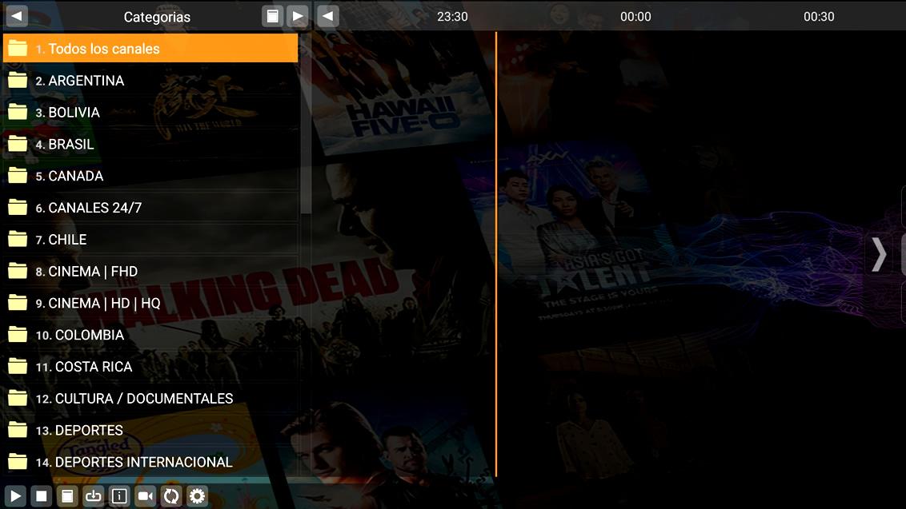906x509 pixels.
Task: Open the COSTA RICA category
Action: [x=150, y=367]
